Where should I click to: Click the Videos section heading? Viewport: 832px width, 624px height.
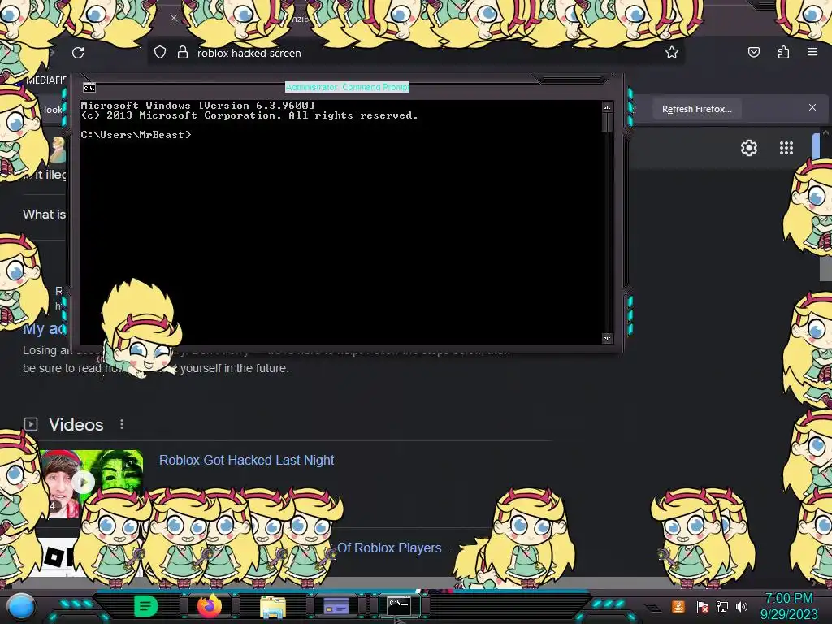click(x=76, y=424)
